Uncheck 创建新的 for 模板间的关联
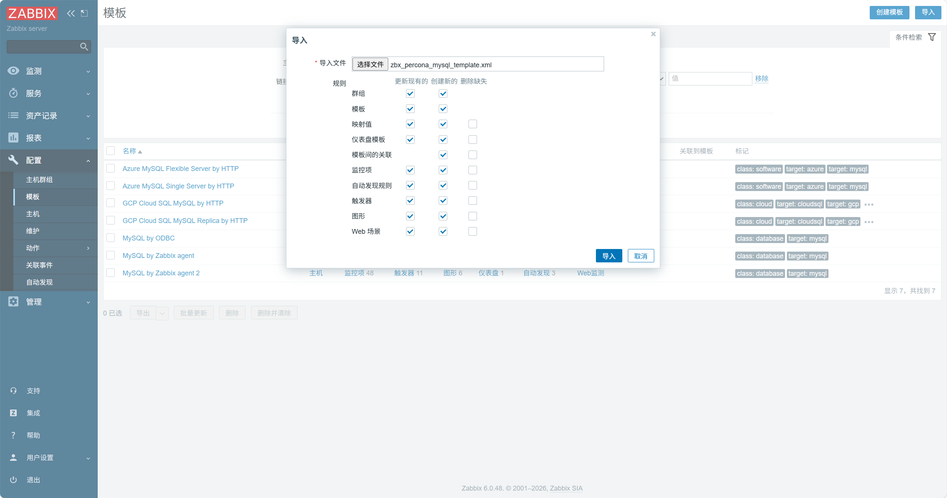 click(443, 155)
